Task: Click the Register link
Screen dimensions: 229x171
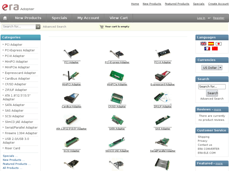Action: [x=219, y=18]
